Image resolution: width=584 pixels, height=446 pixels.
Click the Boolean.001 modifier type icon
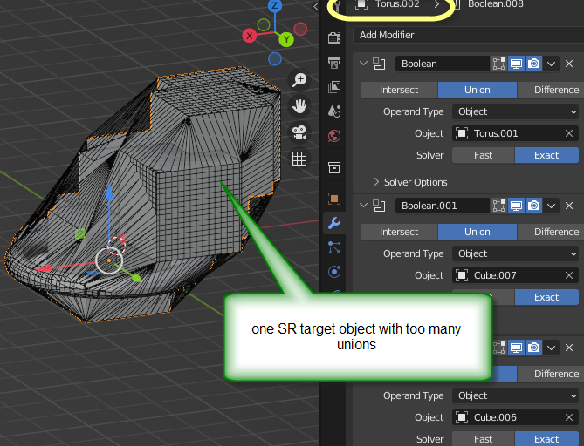tap(379, 206)
